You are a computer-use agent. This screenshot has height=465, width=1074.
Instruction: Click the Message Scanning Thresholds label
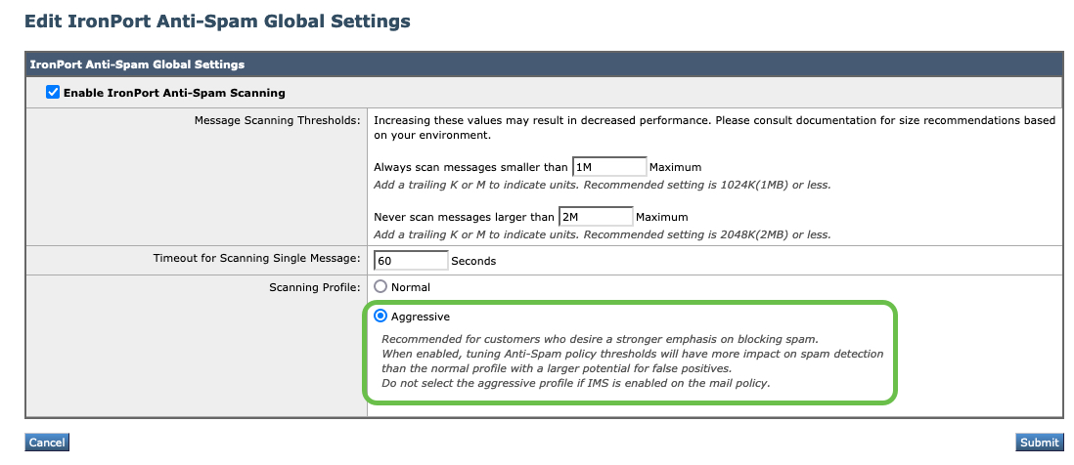(277, 120)
